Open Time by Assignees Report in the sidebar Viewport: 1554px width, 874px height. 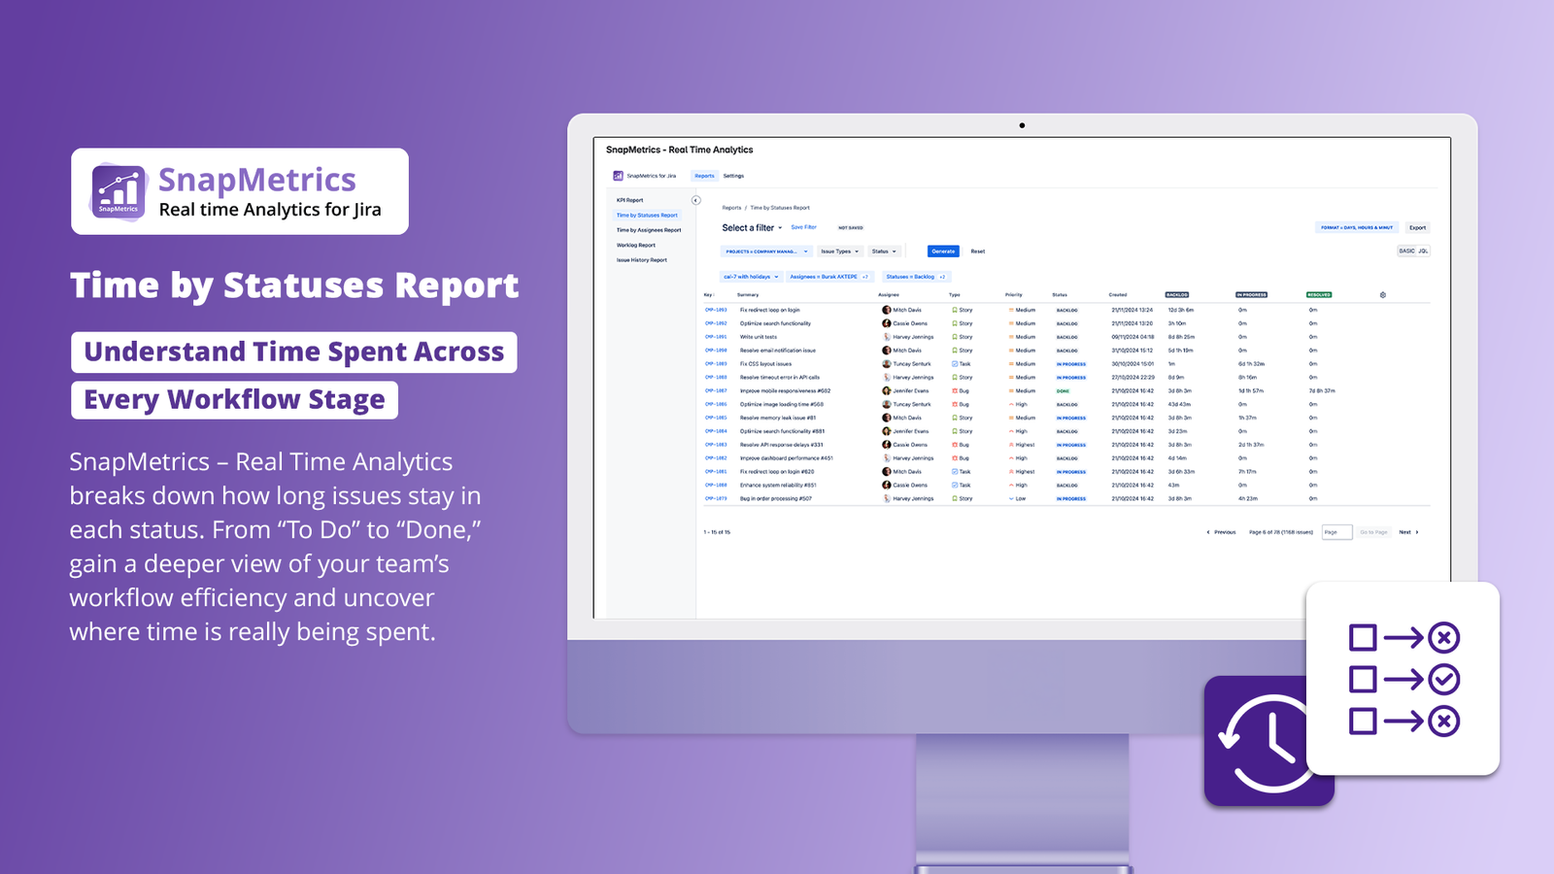(x=649, y=230)
